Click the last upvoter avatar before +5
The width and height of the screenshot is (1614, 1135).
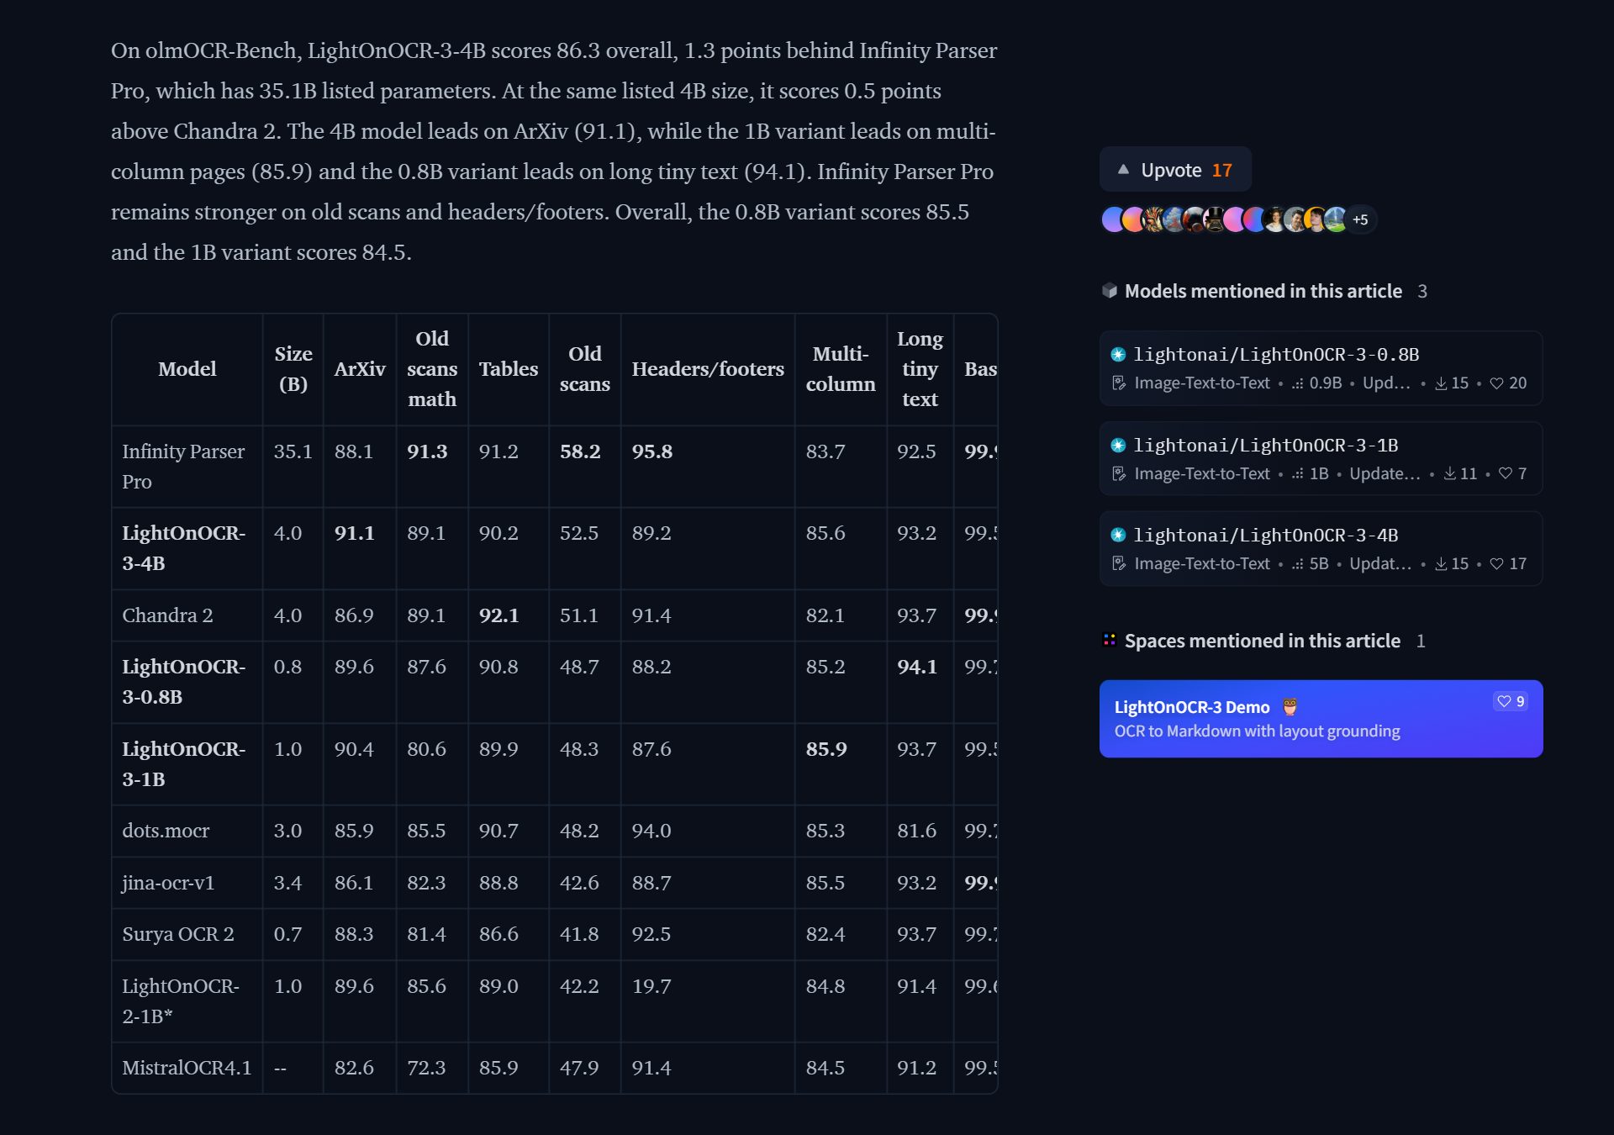pyautogui.click(x=1335, y=219)
